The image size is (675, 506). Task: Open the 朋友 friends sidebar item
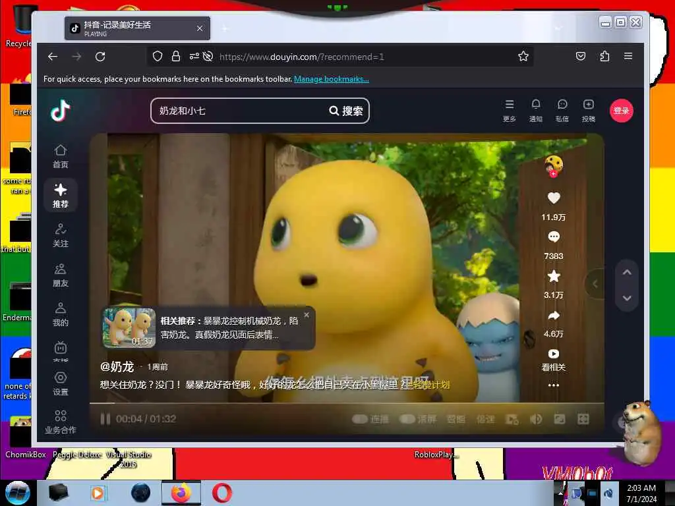click(60, 275)
